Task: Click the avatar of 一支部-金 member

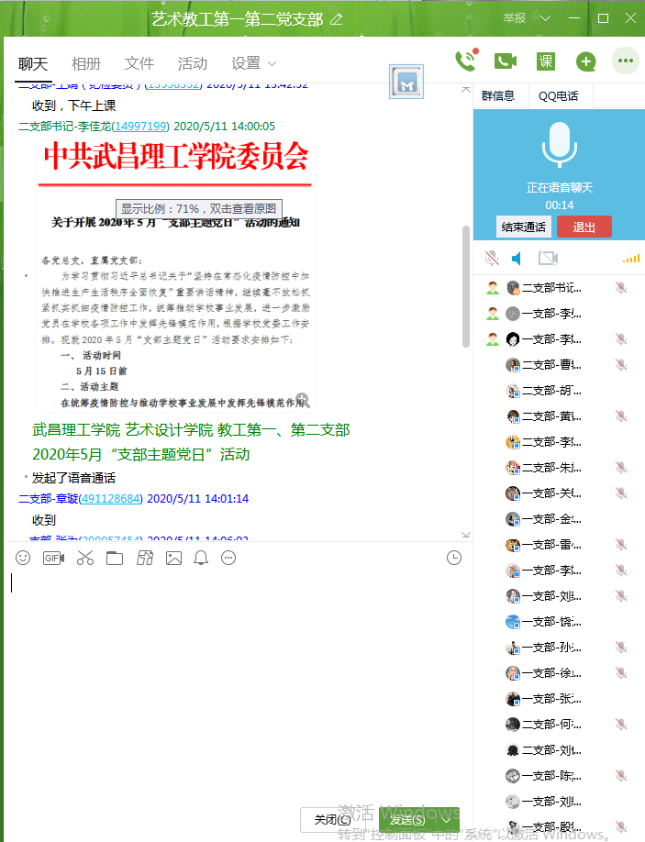Action: 513,519
